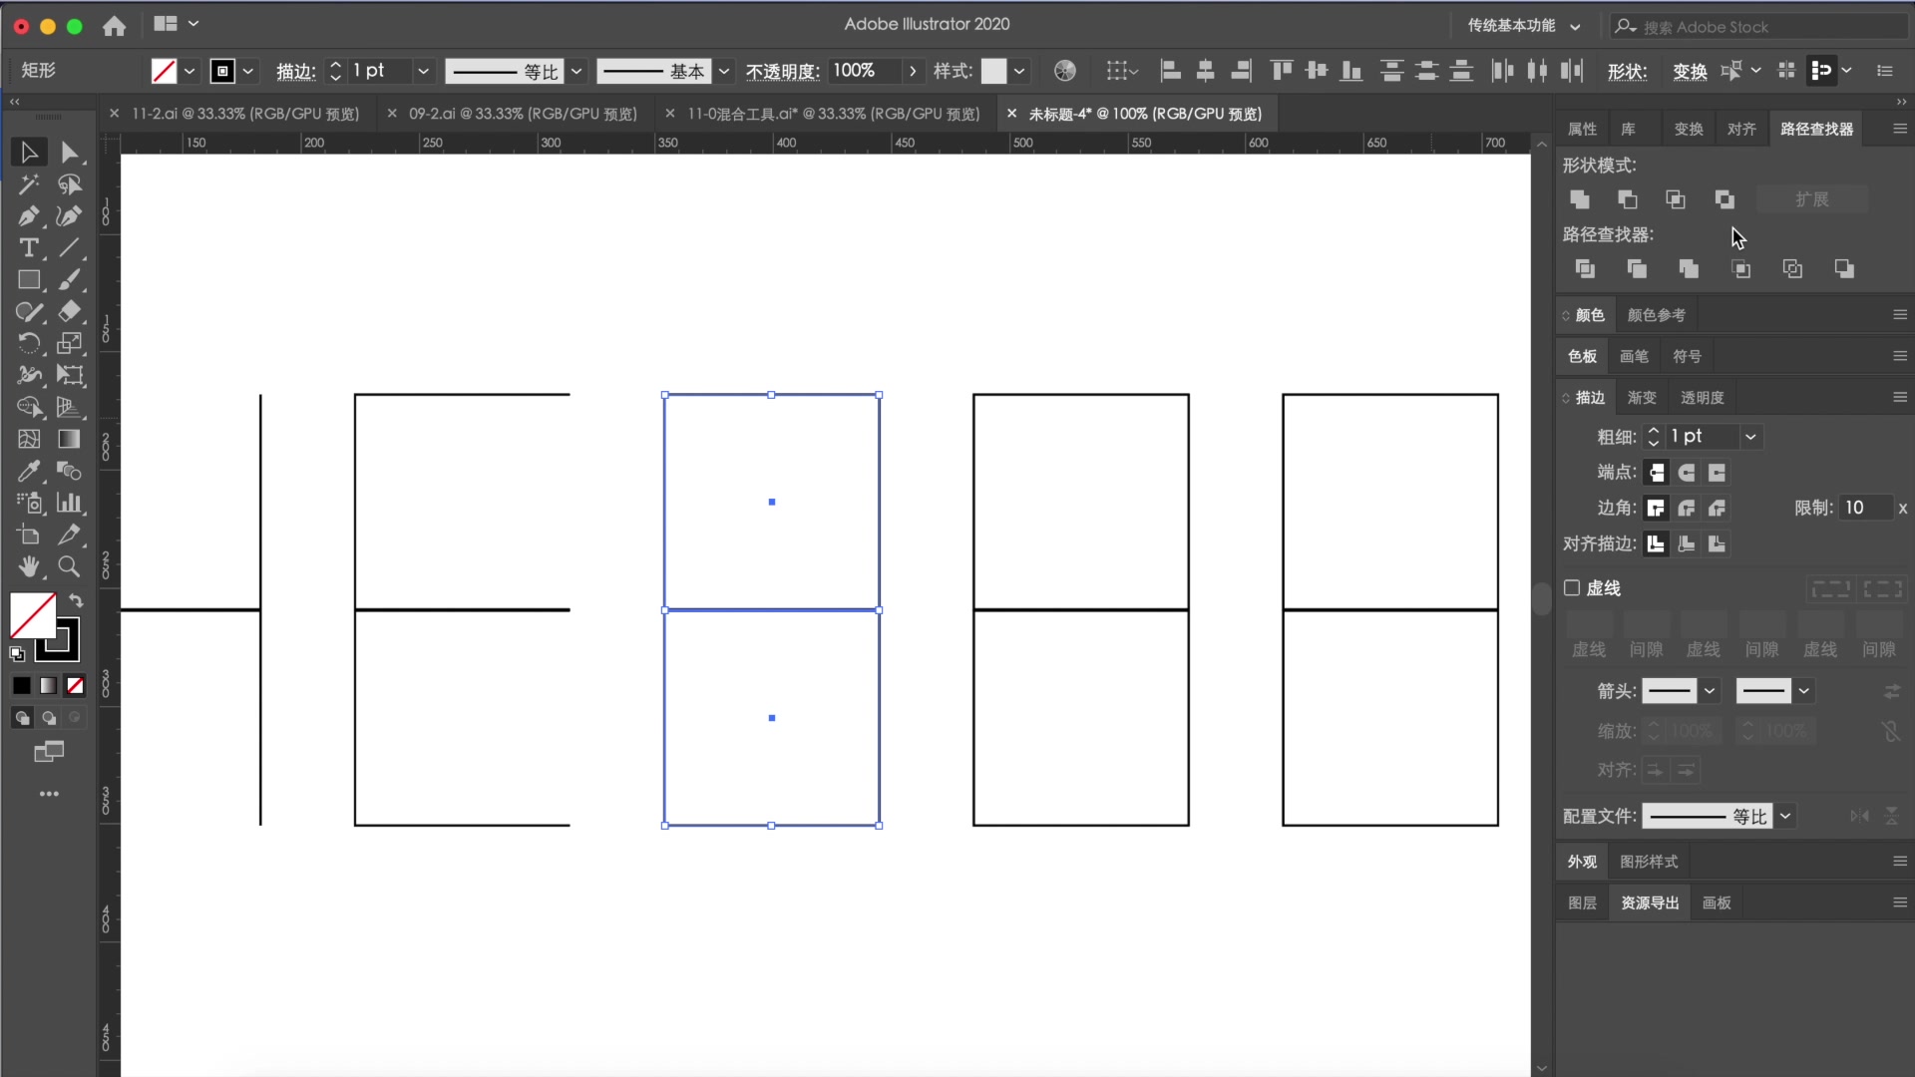Select the Paintbrush tool
1915x1077 pixels.
point(69,280)
